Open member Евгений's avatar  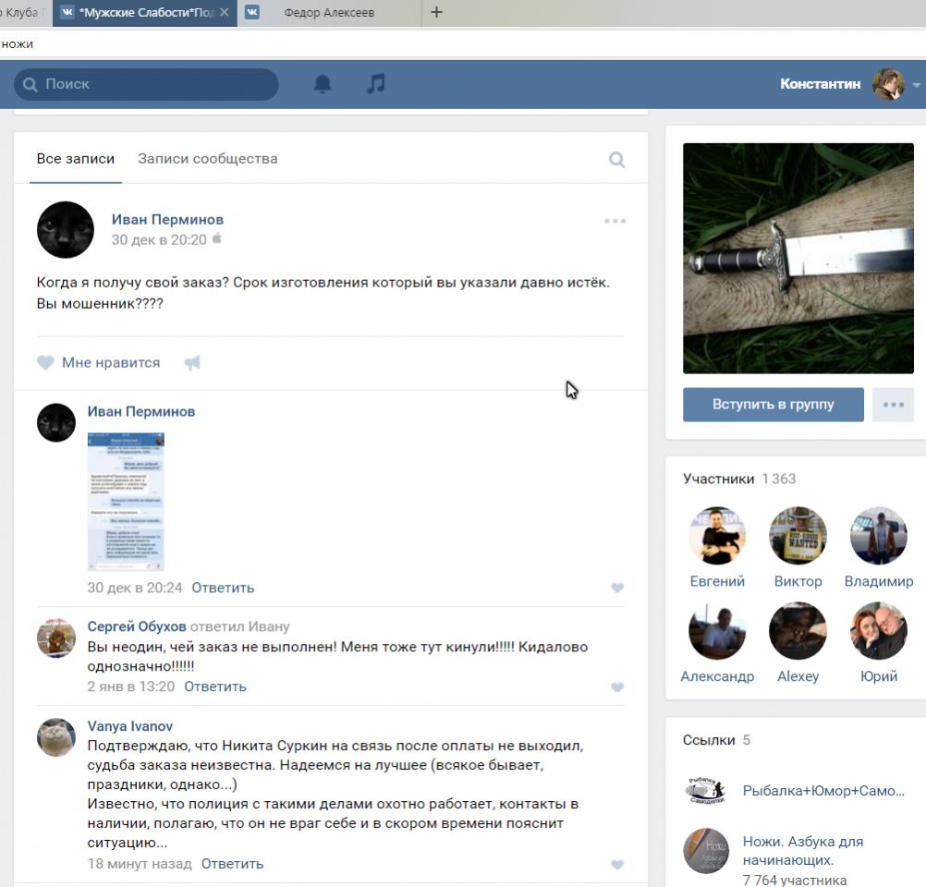pos(717,535)
